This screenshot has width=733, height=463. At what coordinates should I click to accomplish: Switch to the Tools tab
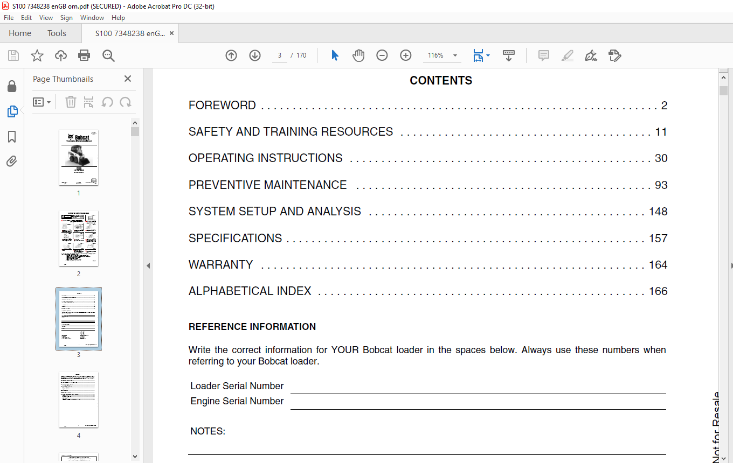click(x=57, y=33)
